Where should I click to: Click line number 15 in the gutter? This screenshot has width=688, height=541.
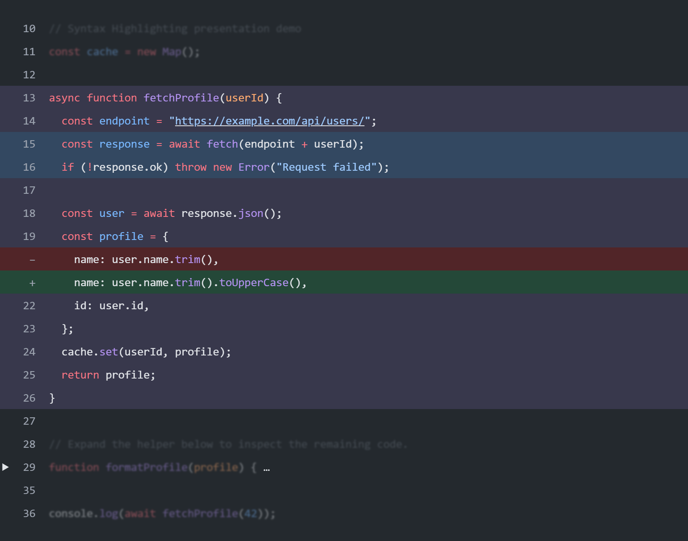click(29, 144)
